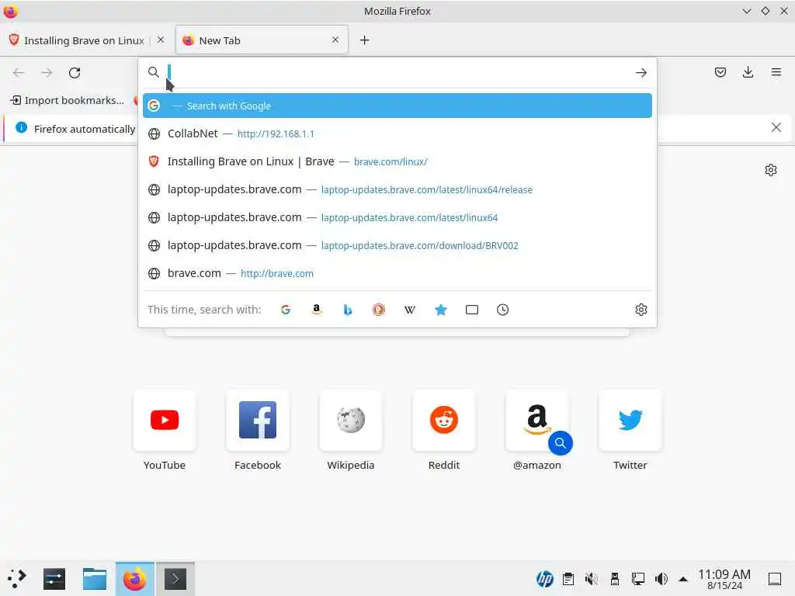The image size is (795, 596).
Task: Close the Installing Brave on Linux tab
Action: (x=161, y=40)
